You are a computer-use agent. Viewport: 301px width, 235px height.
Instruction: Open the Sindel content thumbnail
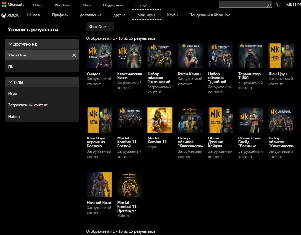pyautogui.click(x=99, y=56)
